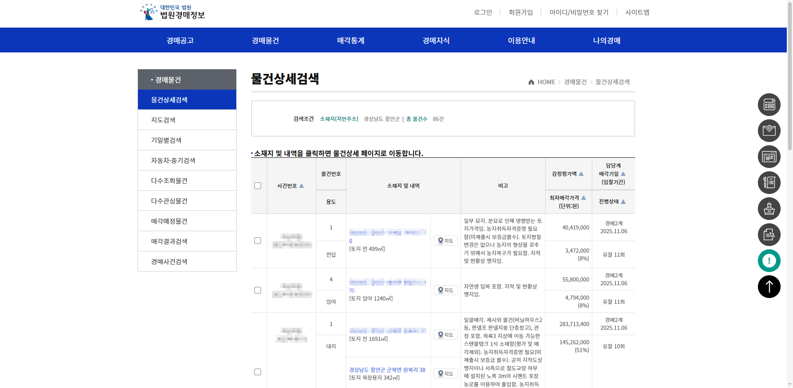Toggle sort order on 감정평가액 column

pyautogui.click(x=581, y=174)
